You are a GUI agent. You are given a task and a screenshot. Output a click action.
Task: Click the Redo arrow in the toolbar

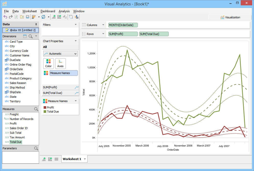click(11, 17)
